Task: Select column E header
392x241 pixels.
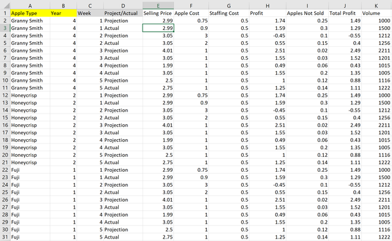Action: 158,6
